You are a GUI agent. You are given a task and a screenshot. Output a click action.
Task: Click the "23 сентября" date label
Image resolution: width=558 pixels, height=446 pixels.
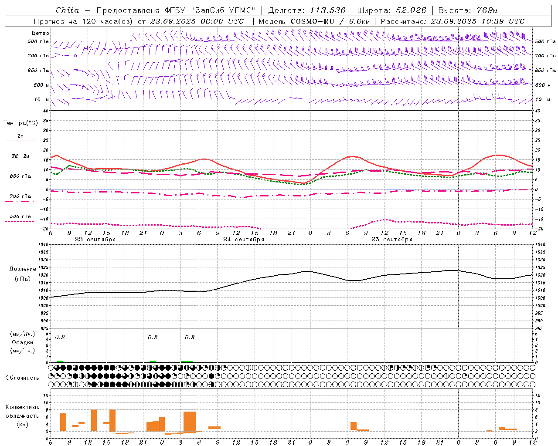click(x=95, y=240)
